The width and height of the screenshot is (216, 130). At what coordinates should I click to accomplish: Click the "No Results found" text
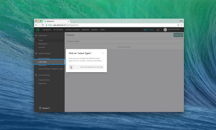pyautogui.click(x=124, y=47)
